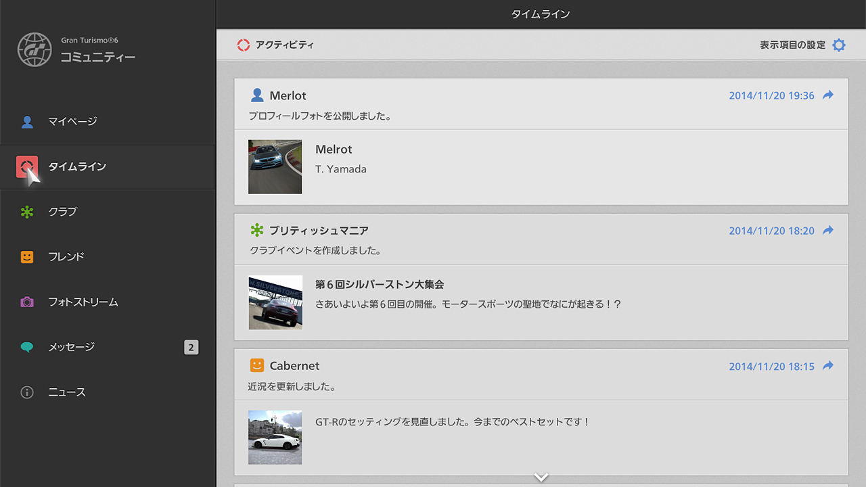Click share arrow on Merlot post
Viewport: 866px width, 487px height.
point(828,95)
